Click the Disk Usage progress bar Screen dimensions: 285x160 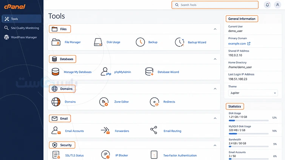pos(248,120)
